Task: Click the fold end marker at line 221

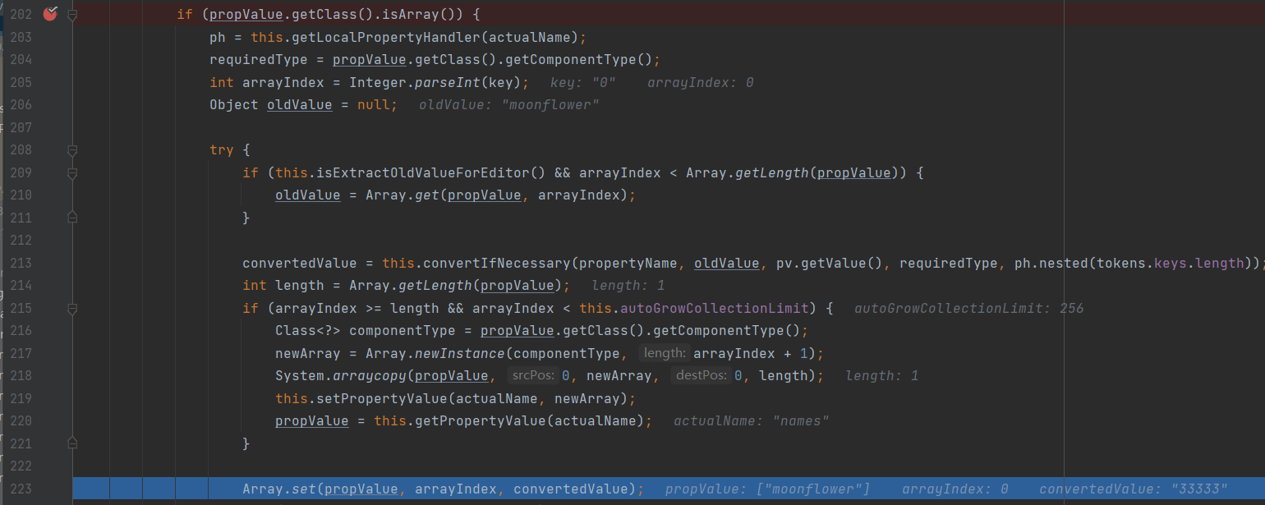Action: (x=72, y=443)
